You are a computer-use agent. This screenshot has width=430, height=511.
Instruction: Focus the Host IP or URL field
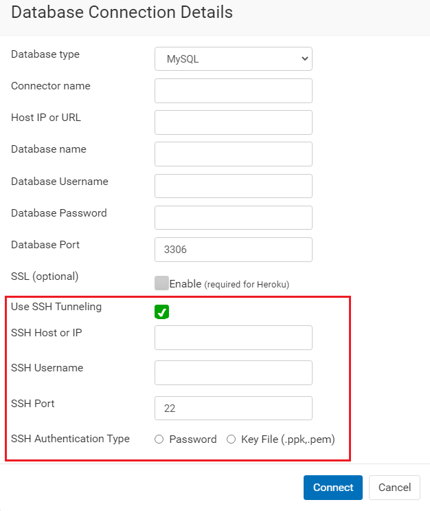pos(233,122)
